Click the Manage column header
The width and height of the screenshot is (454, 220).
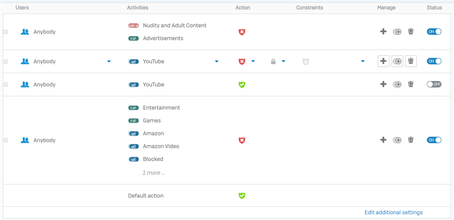click(386, 7)
